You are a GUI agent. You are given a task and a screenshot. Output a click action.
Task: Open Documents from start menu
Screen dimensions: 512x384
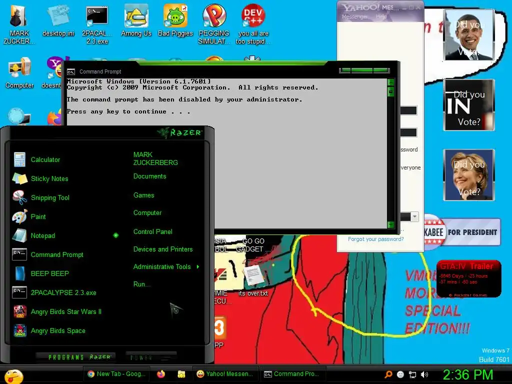[149, 176]
